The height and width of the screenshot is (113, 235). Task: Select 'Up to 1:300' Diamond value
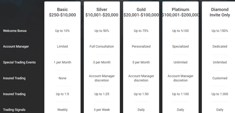(x=220, y=94)
